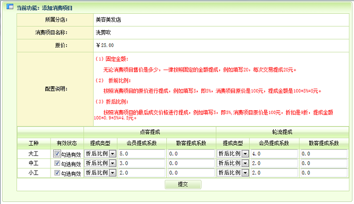Click the 消费项目名称 label
Screen dimensions: 354x204
click(x=51, y=33)
